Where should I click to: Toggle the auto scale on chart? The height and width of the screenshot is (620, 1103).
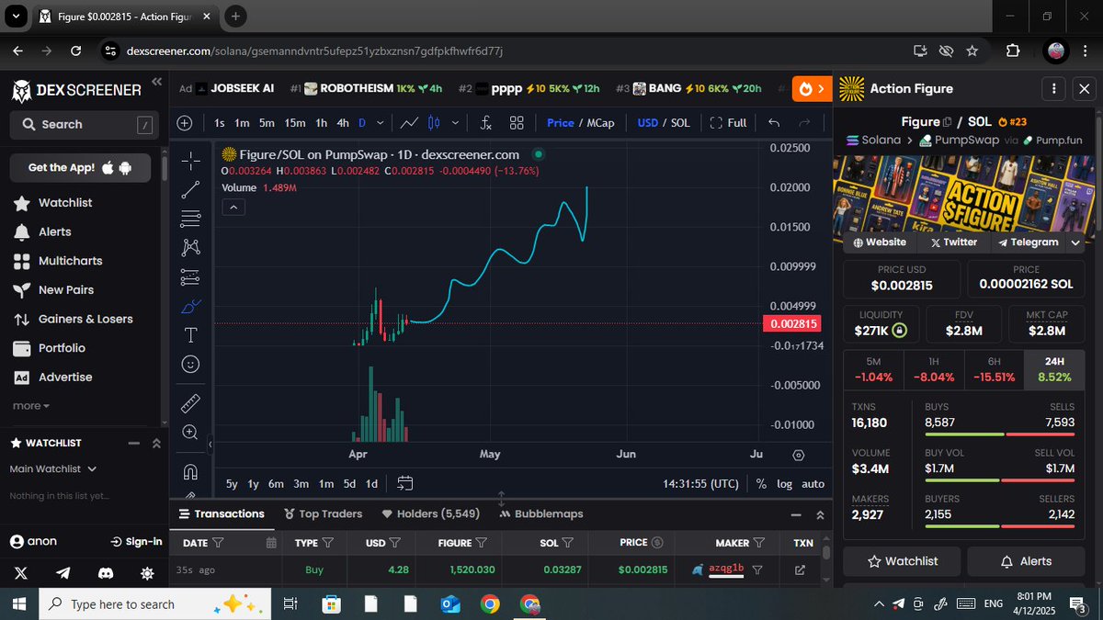[x=813, y=484]
